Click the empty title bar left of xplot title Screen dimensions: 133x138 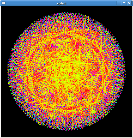coord(31,3)
